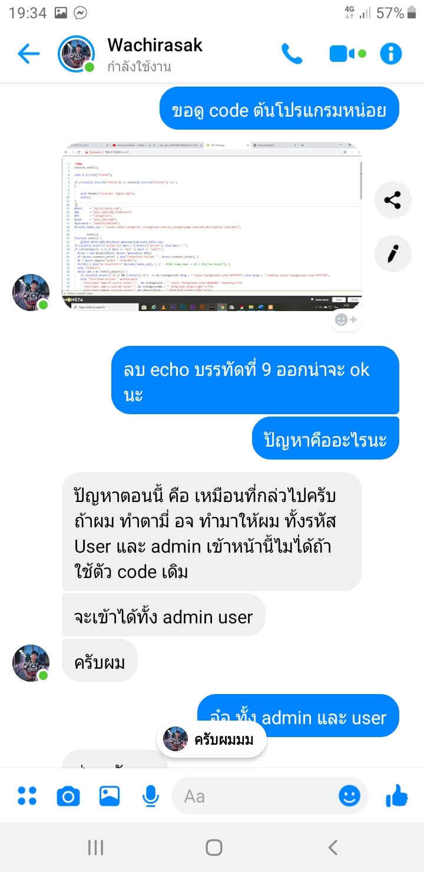Open the code screenshot thumbnail
The height and width of the screenshot is (872, 424).
pos(212,227)
